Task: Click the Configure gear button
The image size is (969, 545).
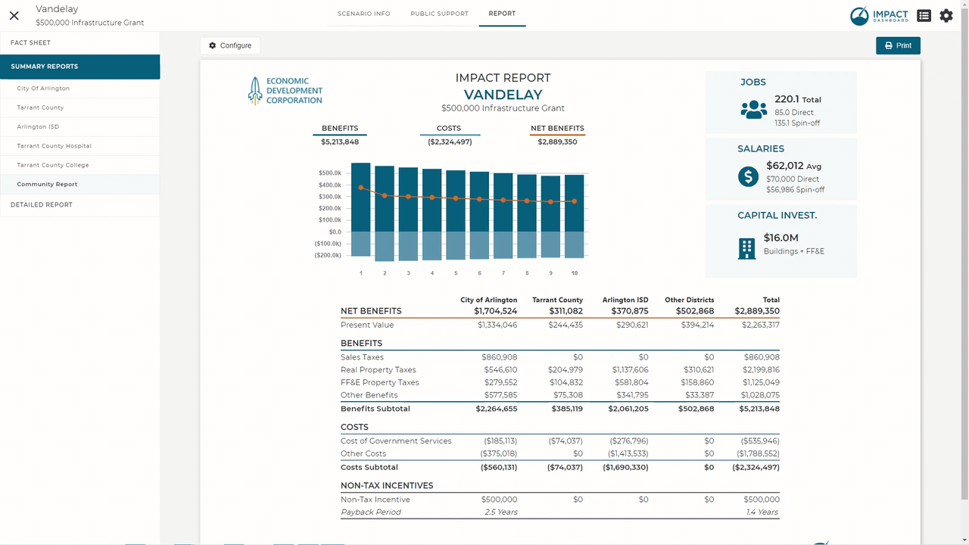Action: [230, 45]
